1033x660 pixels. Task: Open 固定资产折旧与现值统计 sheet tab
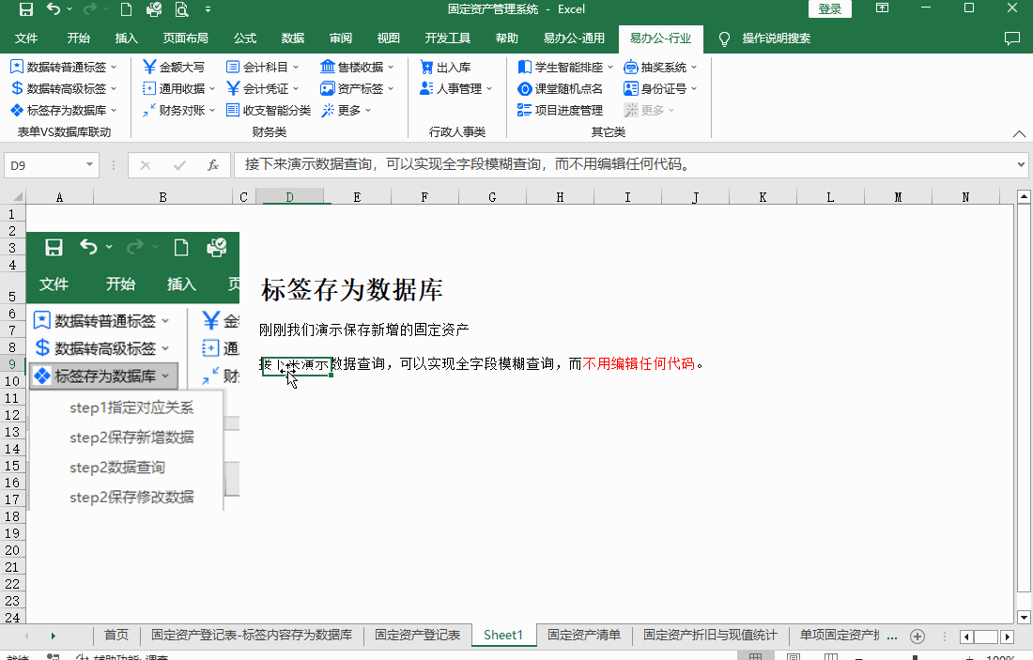coord(710,635)
